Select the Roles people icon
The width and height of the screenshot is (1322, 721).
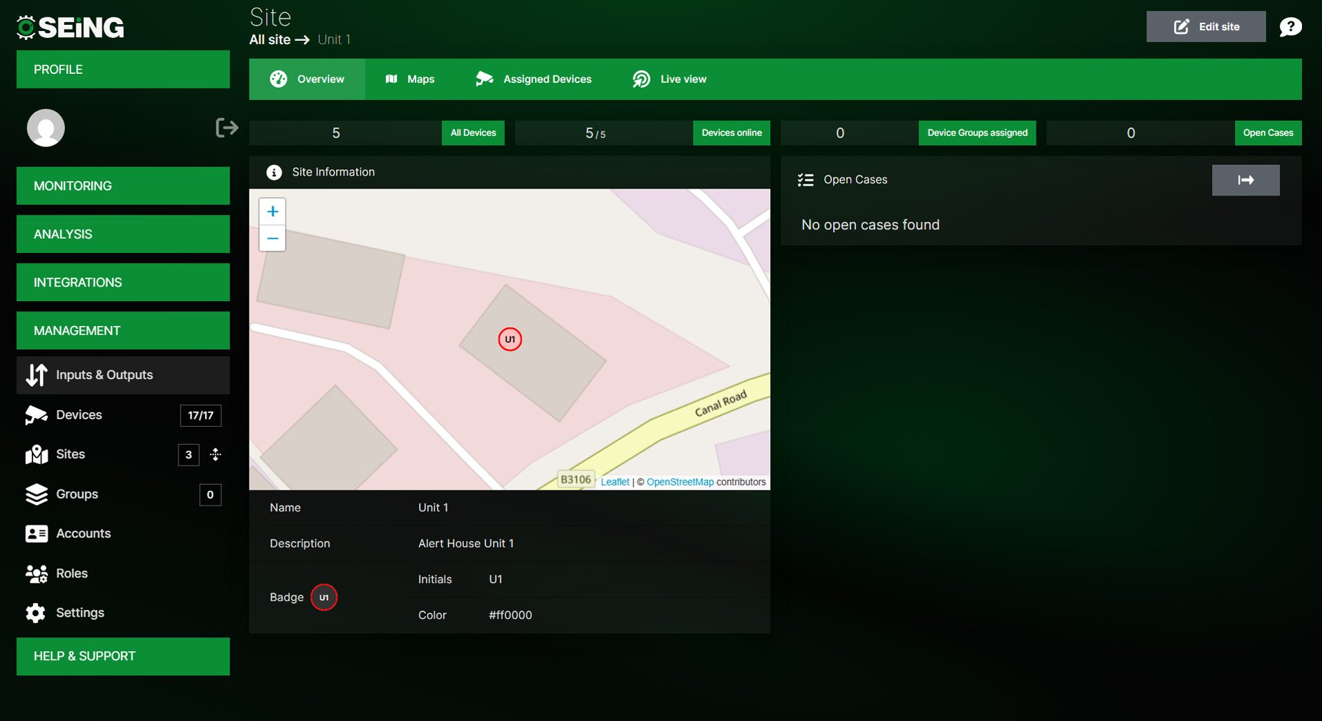[x=35, y=573]
